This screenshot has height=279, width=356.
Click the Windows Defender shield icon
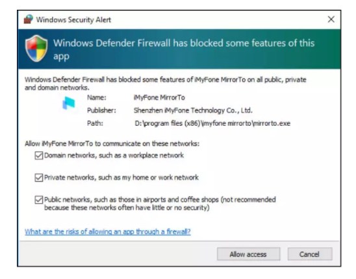[x=36, y=48]
